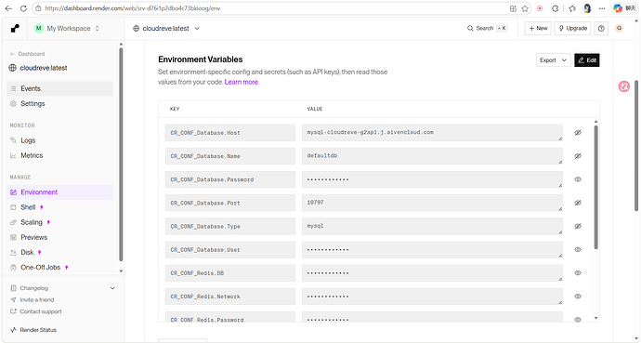Hide the CR_CONF_Database.Type value

(578, 226)
